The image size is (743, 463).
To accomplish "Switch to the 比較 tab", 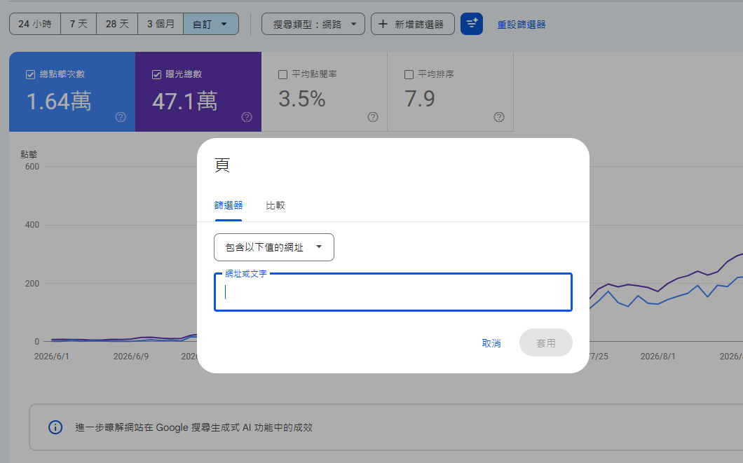I will (x=275, y=205).
